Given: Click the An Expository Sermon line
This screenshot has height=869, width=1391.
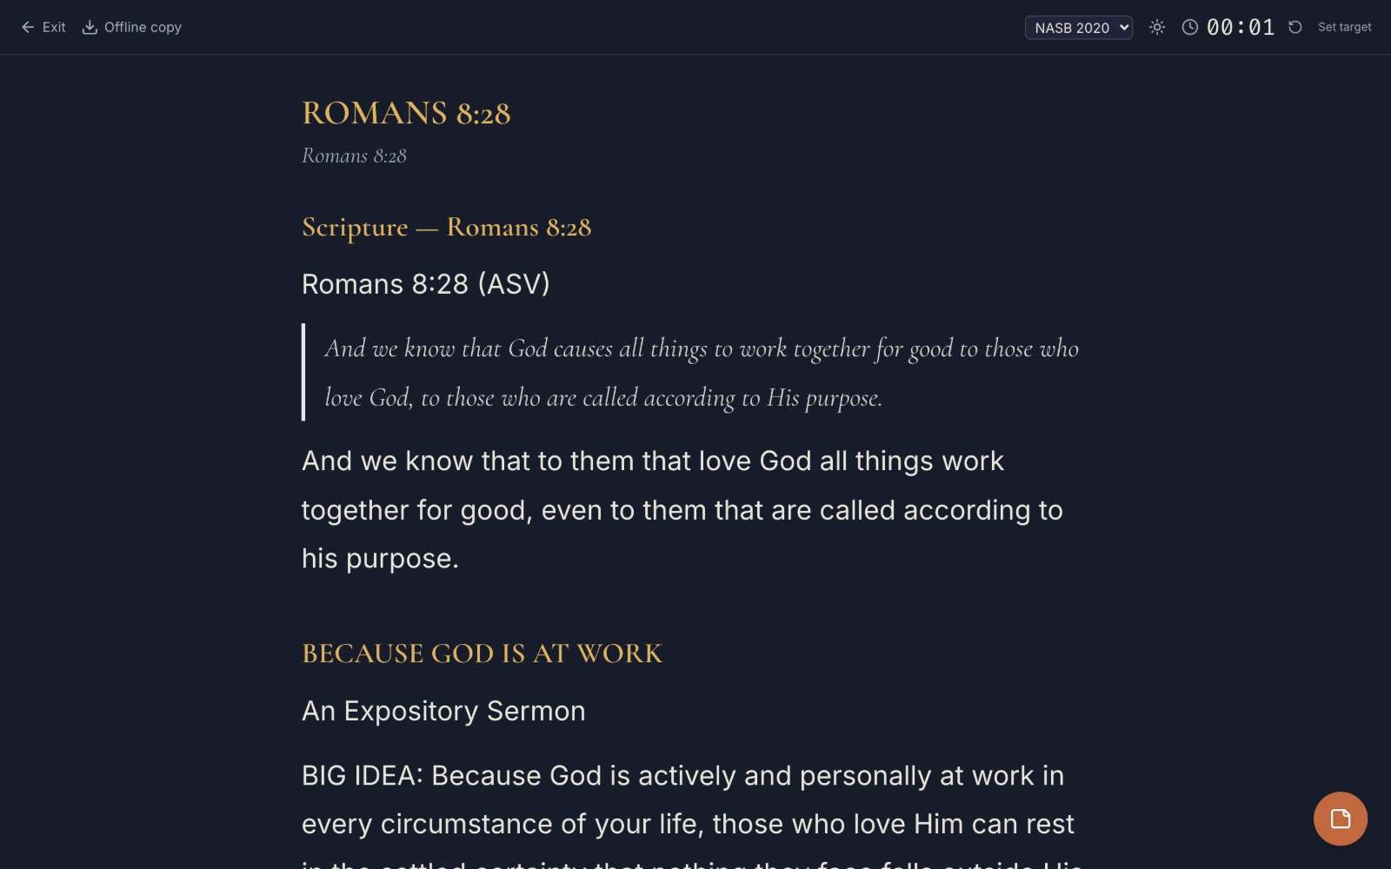Looking at the screenshot, I should pos(443,711).
